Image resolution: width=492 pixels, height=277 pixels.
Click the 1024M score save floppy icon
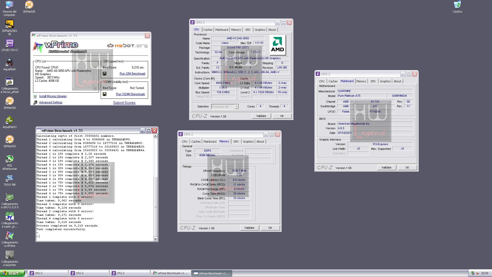[105, 94]
